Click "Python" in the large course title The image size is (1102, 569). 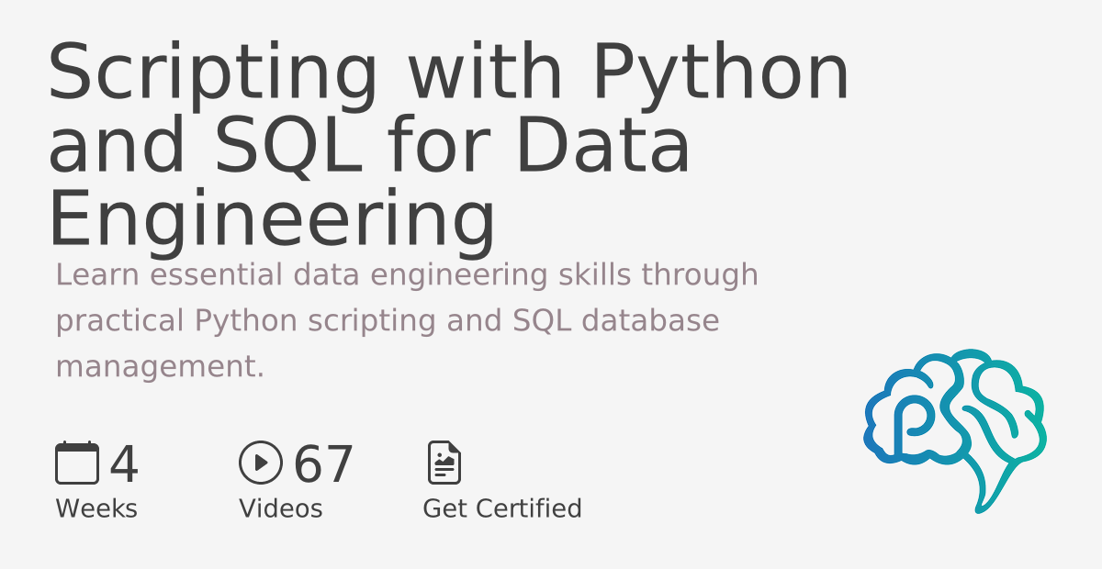pos(720,73)
